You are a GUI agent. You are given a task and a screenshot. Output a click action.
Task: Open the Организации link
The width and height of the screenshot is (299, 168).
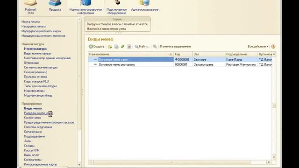(x=33, y=132)
